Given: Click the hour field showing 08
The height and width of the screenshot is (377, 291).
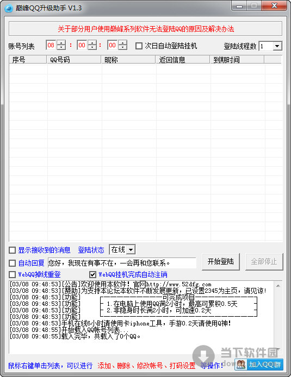Looking at the screenshot, I should coord(51,45).
